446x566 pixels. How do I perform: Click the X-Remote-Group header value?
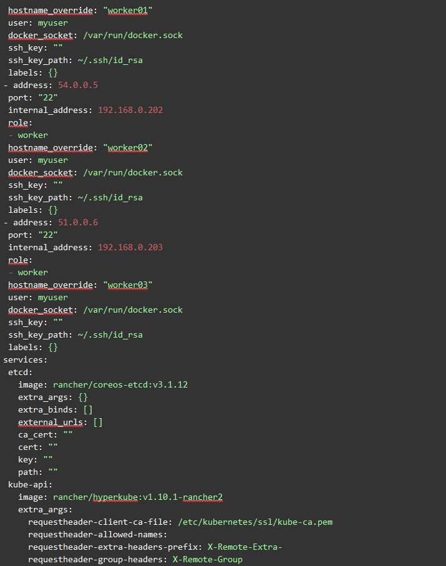point(207,560)
